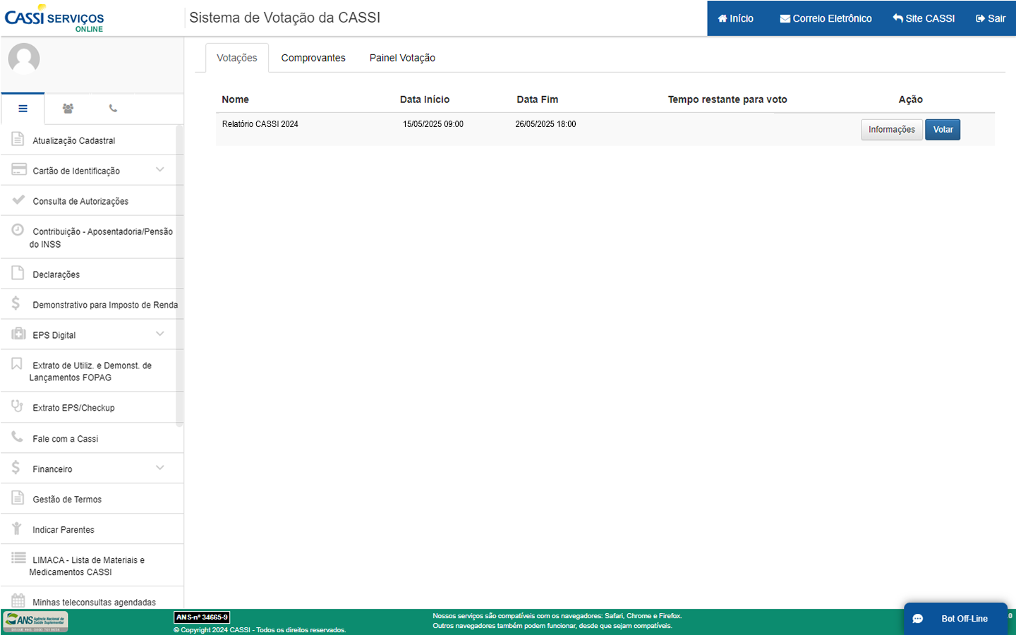
Task: Click the Minhas teleconsultas calendar icon
Action: click(18, 600)
